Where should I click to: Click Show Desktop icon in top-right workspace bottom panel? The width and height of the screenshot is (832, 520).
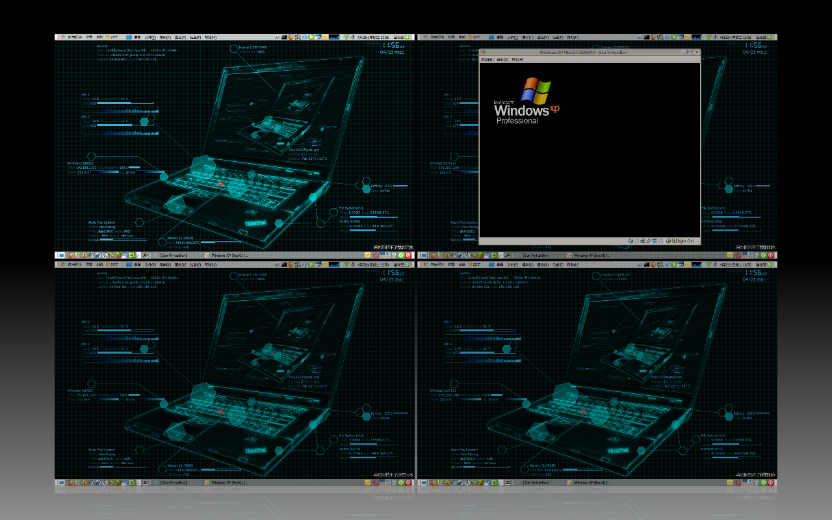tap(423, 255)
